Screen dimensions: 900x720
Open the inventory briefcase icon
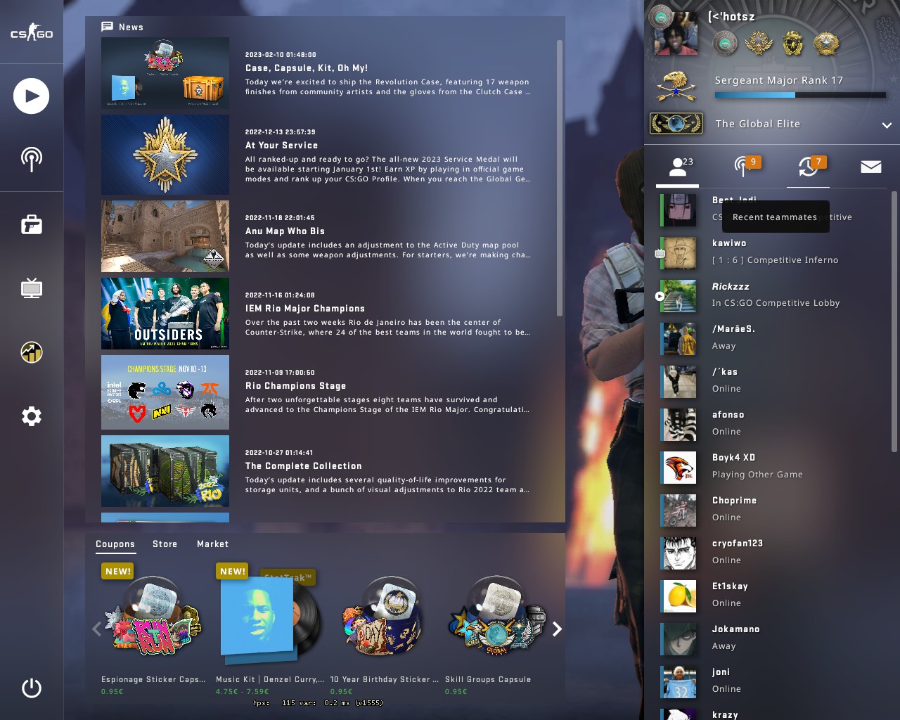pos(32,224)
